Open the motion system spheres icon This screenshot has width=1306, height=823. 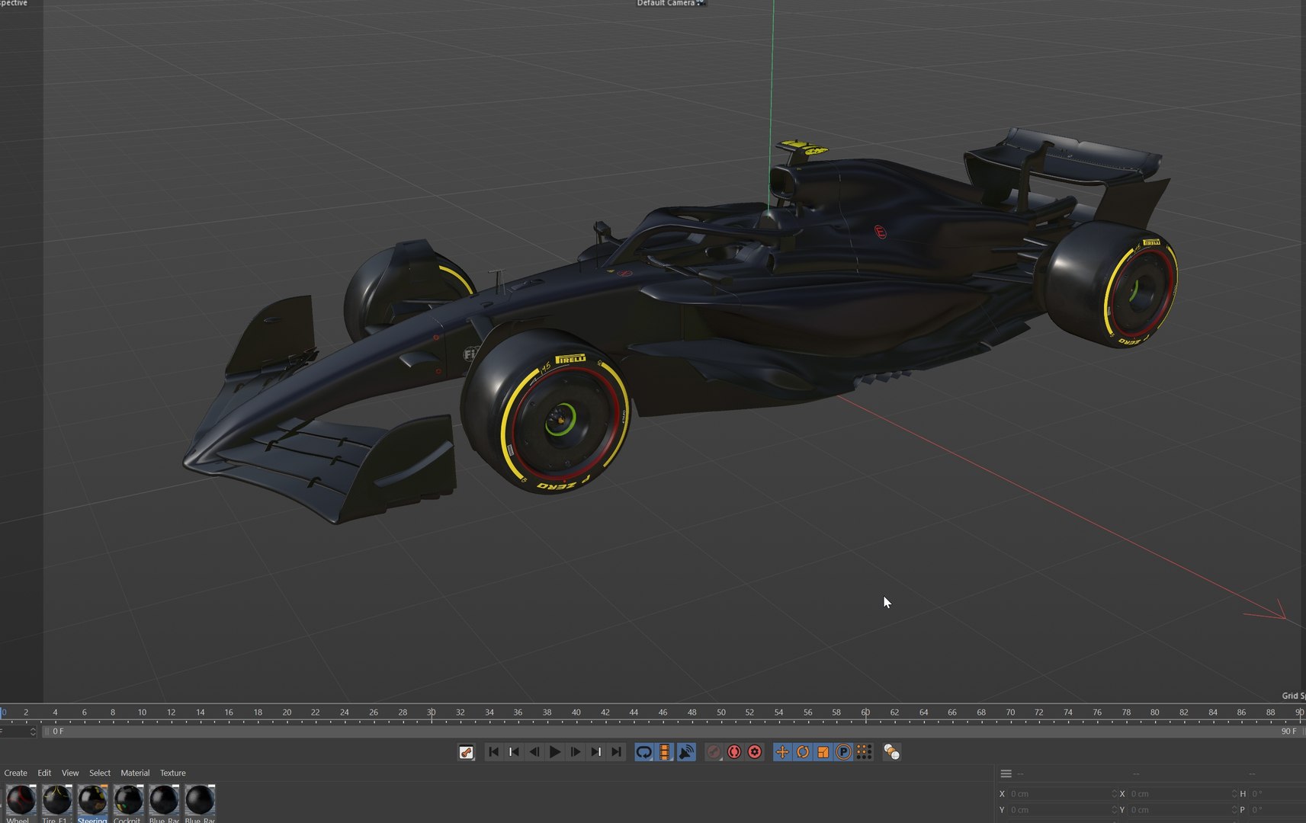(891, 752)
